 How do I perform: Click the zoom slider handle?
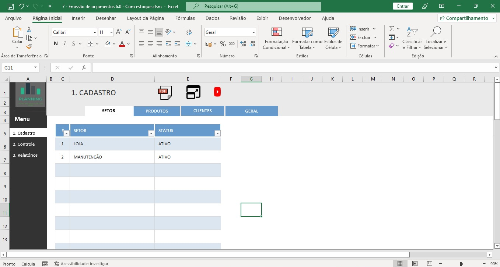[461, 264]
